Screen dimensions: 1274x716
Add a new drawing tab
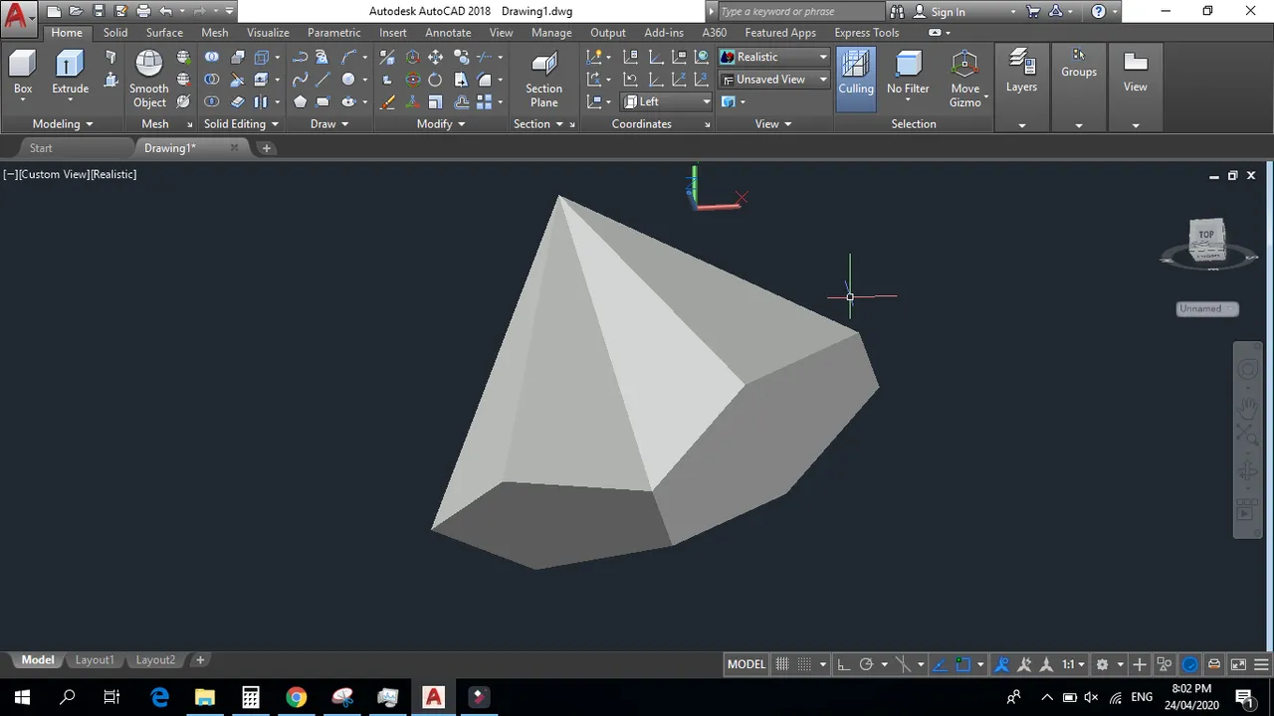click(267, 148)
